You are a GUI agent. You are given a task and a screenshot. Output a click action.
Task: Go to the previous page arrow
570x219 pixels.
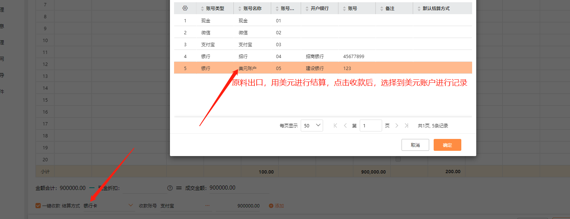345,126
